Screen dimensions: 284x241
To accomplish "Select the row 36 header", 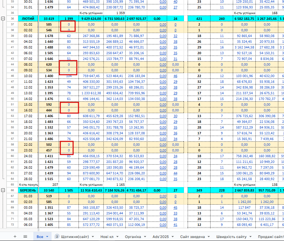I will pos(12,19).
